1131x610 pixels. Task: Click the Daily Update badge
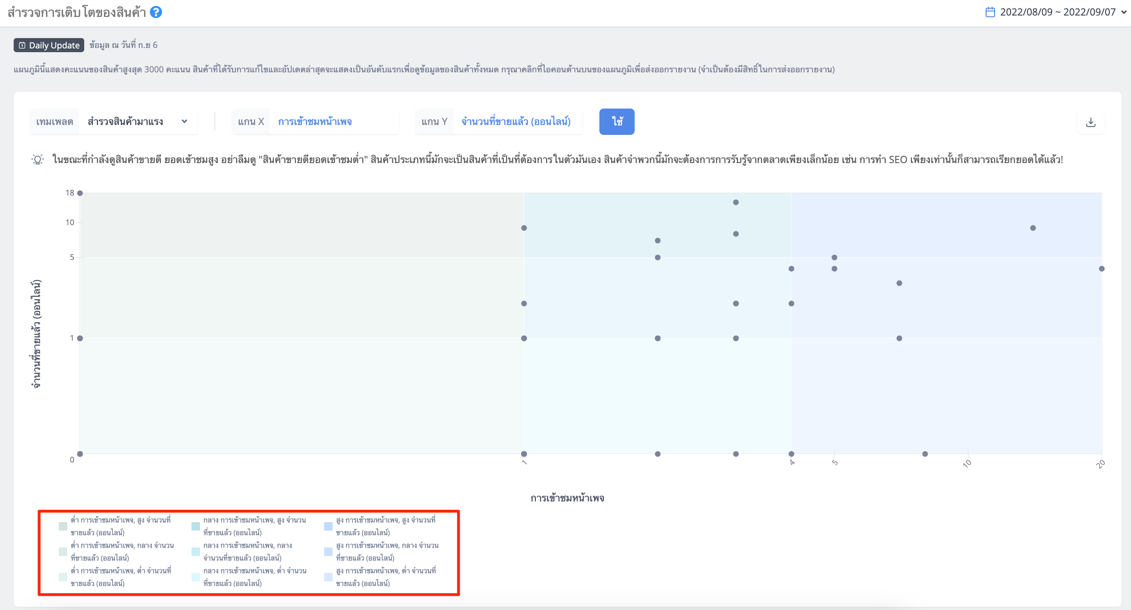tap(49, 45)
